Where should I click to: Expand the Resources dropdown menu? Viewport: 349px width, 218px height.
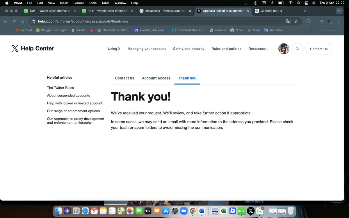coord(258,49)
